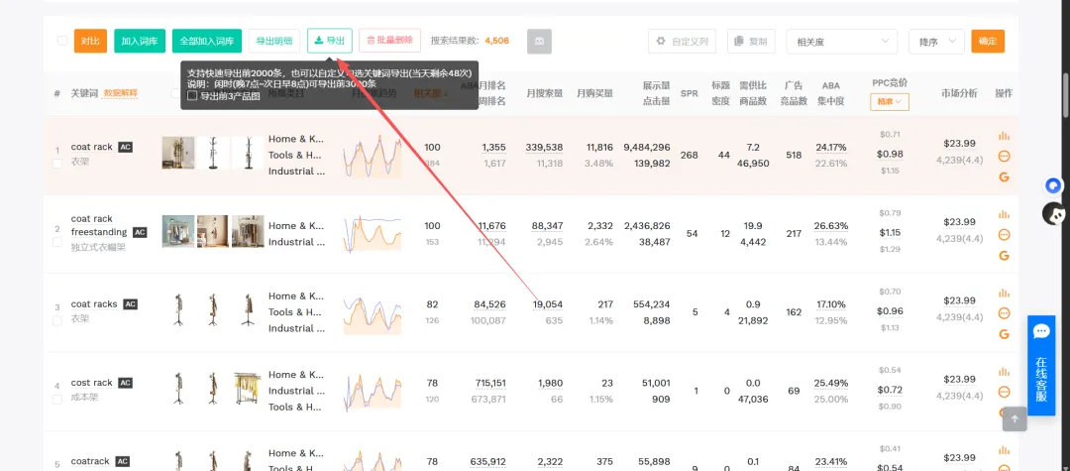Open the 相关度 sort-by dropdown
Viewport: 1070px width, 471px height.
842,42
